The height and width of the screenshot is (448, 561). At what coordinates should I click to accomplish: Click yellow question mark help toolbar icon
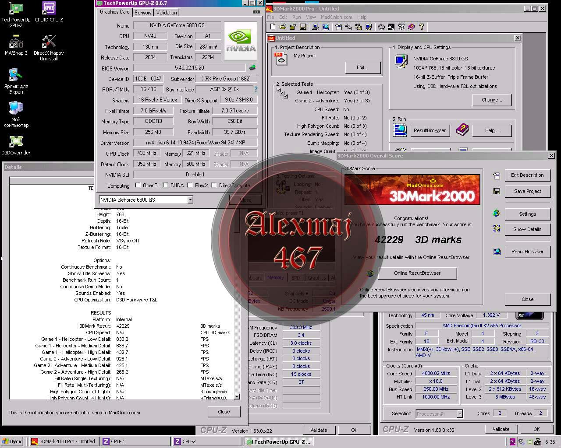coord(422,27)
